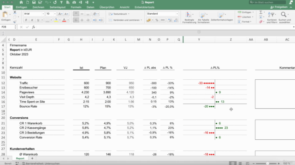
Task: Click the increase indent icon
Action: tap(101, 20)
